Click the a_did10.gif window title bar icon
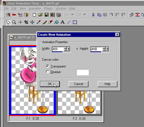144x127 pixels. [x=11, y=37]
